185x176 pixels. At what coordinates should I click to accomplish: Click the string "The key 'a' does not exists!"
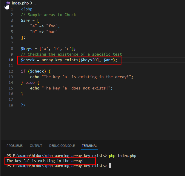(x=76, y=88)
